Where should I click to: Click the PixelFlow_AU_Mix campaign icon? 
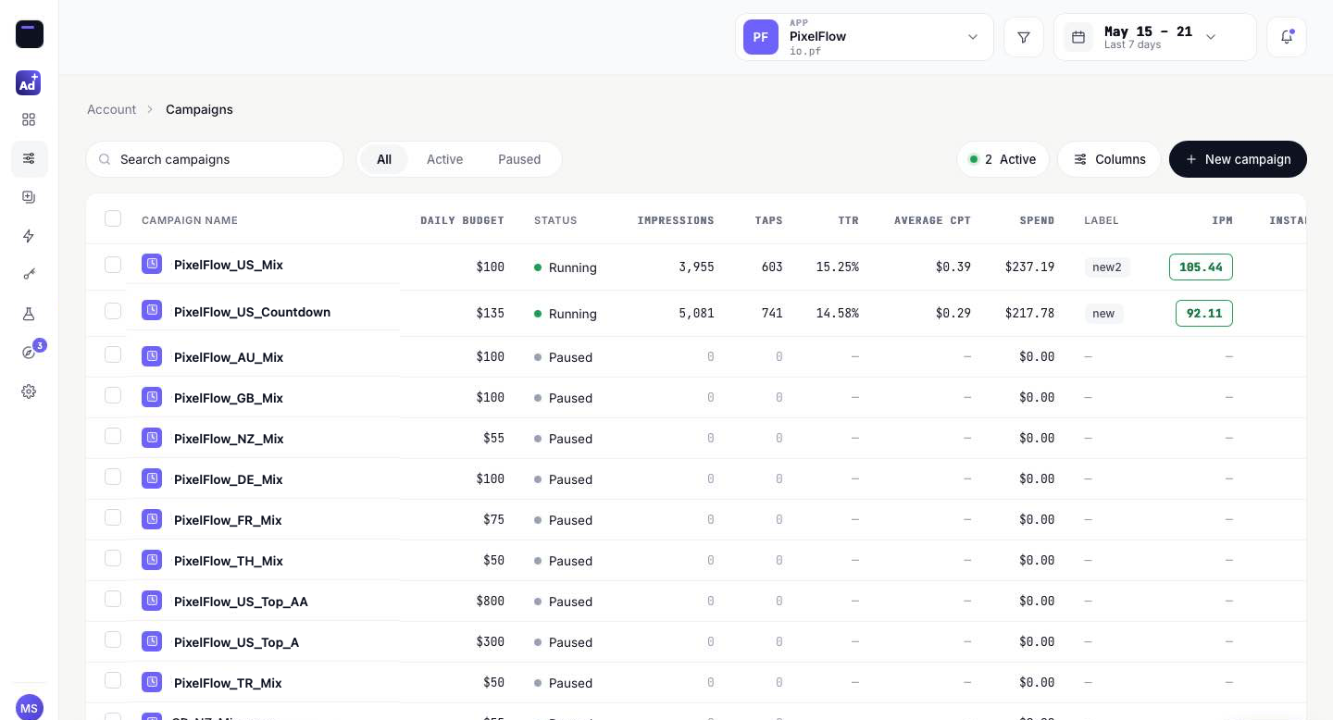152,356
